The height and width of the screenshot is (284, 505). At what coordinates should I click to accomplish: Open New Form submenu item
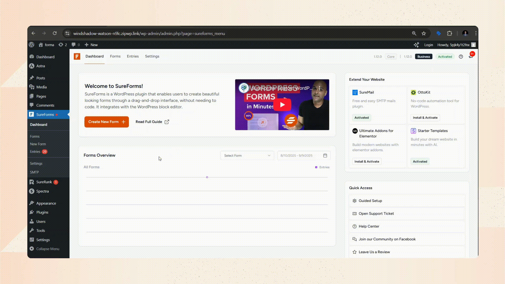(x=38, y=144)
